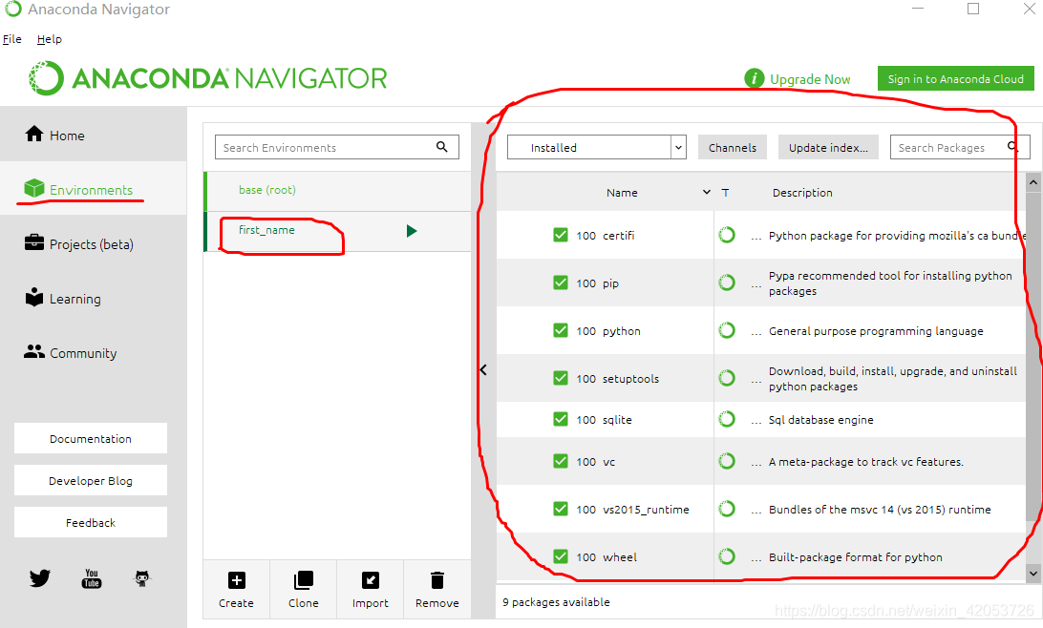The width and height of the screenshot is (1043, 628).
Task: Click the setuptools package type icon
Action: pyautogui.click(x=727, y=378)
